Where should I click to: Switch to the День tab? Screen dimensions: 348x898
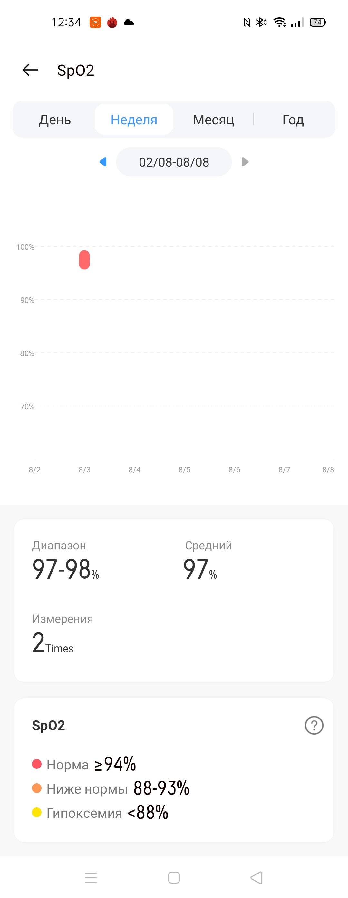(55, 120)
